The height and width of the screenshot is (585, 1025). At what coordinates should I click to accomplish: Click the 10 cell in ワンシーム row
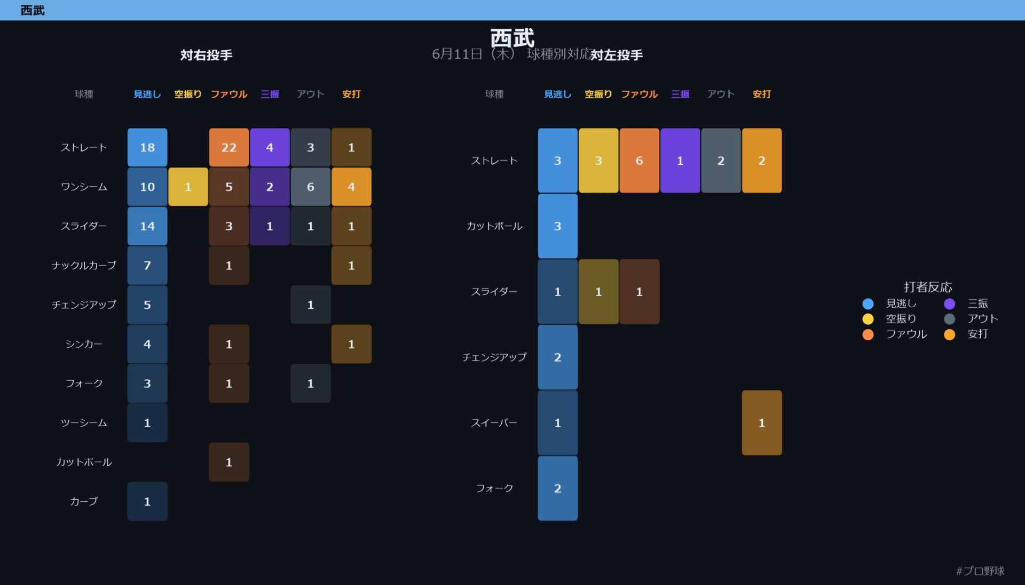147,187
